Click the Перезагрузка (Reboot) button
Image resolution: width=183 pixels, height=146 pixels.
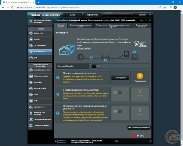pos(92,15)
